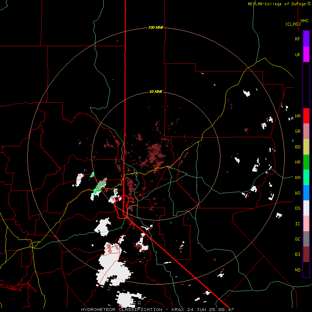Click the 'BD' legend label

pyautogui.click(x=297, y=147)
